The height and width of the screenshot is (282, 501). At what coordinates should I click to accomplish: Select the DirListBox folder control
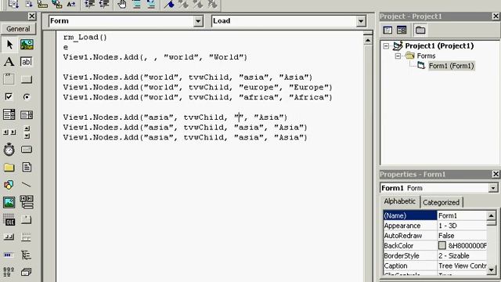(9, 167)
